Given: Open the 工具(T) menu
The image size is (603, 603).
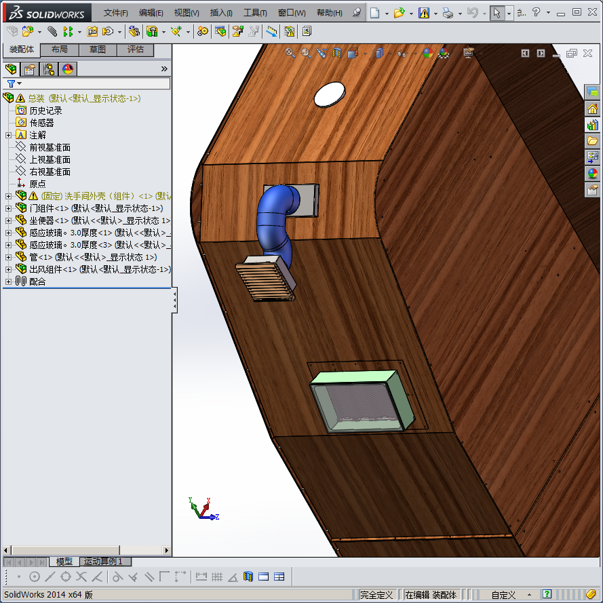Looking at the screenshot, I should tap(255, 13).
